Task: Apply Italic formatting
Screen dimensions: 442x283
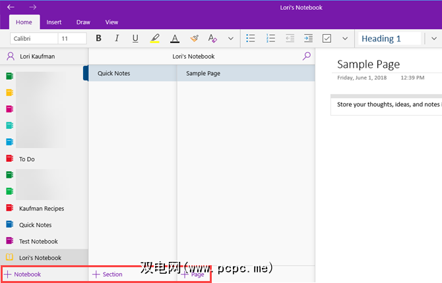Action: (117, 38)
